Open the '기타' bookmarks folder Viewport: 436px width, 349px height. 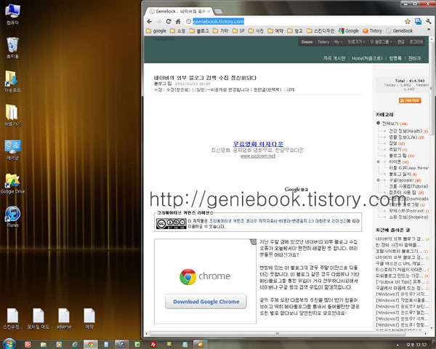(x=221, y=31)
